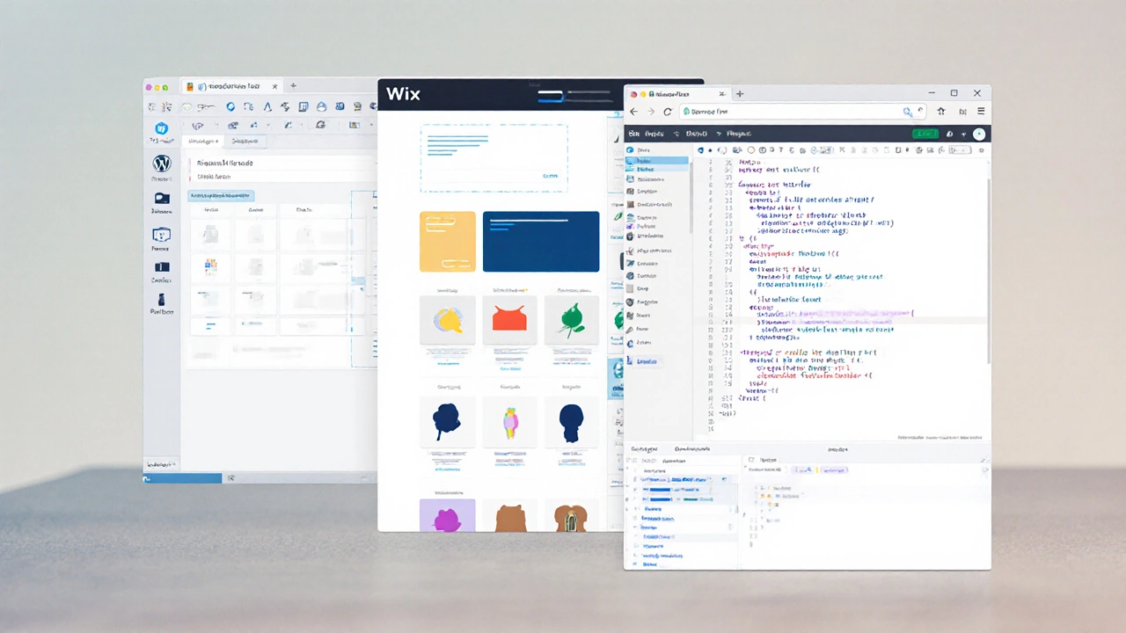The width and height of the screenshot is (1126, 633).
Task: Click the green button in the dark toolbar
Action: 925,134
